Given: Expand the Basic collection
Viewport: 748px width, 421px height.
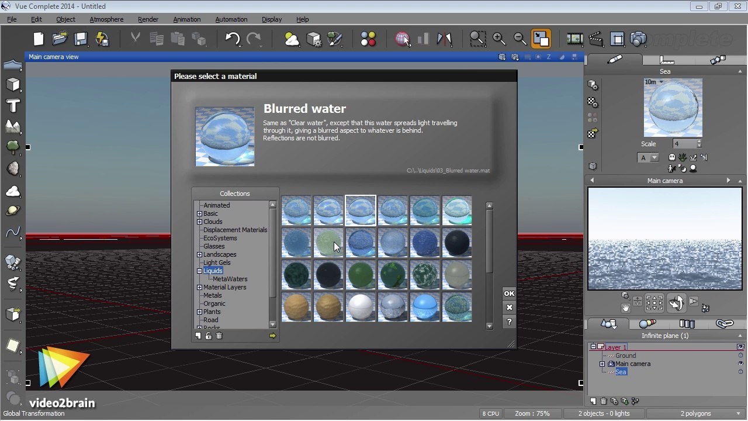Looking at the screenshot, I should (x=200, y=213).
